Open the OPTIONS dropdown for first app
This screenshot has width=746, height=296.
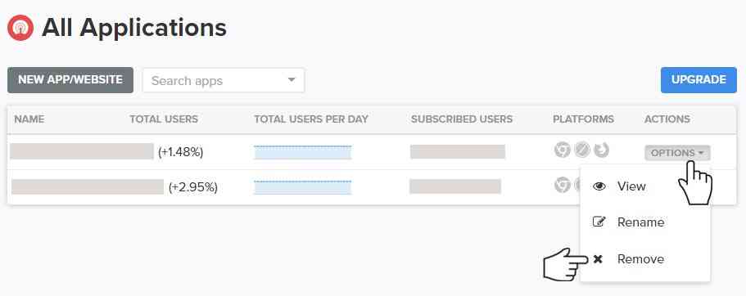(677, 153)
